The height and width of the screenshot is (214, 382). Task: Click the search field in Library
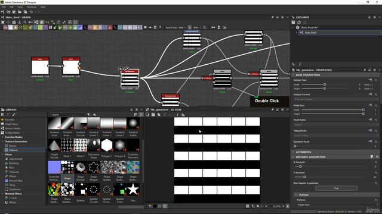[x=67, y=115]
